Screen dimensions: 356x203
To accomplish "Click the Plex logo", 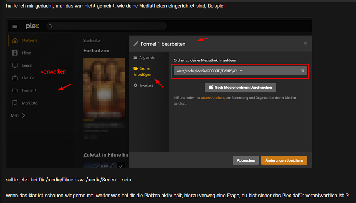I will pos(32,26).
